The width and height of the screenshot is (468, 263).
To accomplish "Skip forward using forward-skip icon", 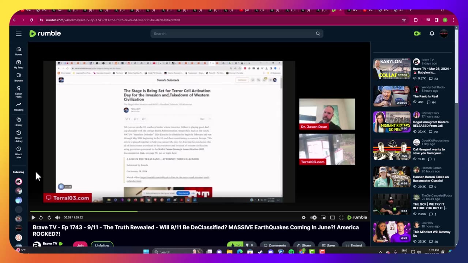I will 49,217.
